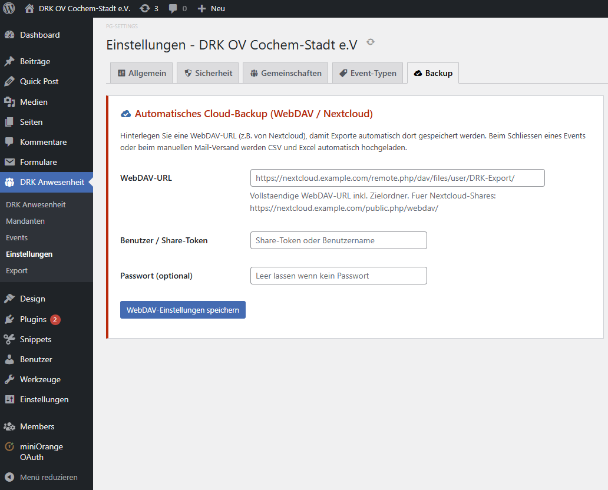Click the Beiträge pin icon

click(9, 61)
